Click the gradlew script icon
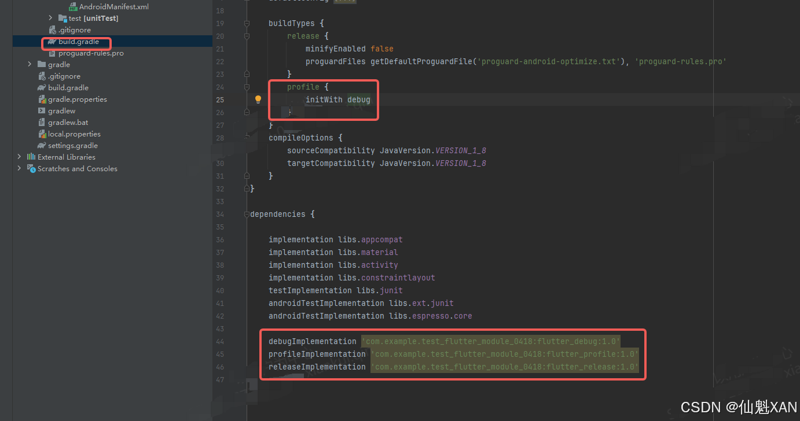Image resolution: width=800 pixels, height=421 pixels. coord(43,110)
